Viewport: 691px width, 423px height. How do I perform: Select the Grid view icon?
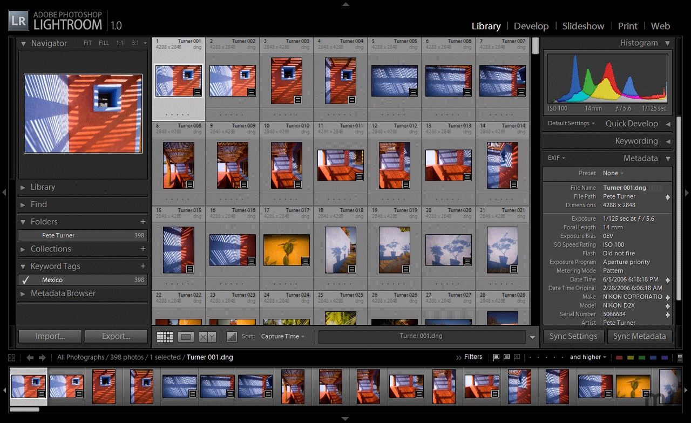pos(165,336)
